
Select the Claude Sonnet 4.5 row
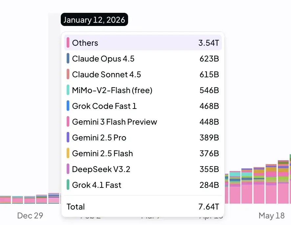[143, 74]
